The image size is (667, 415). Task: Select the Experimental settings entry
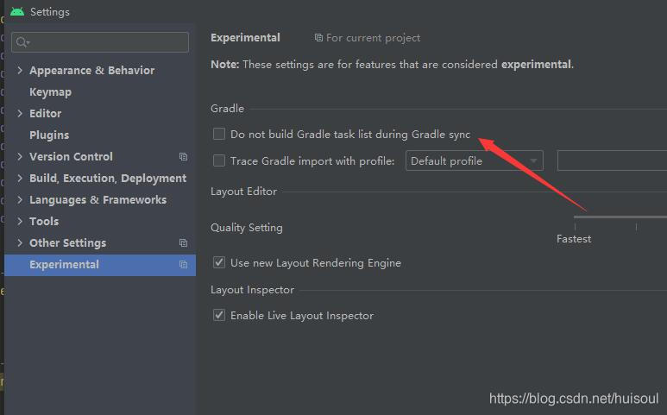click(64, 265)
